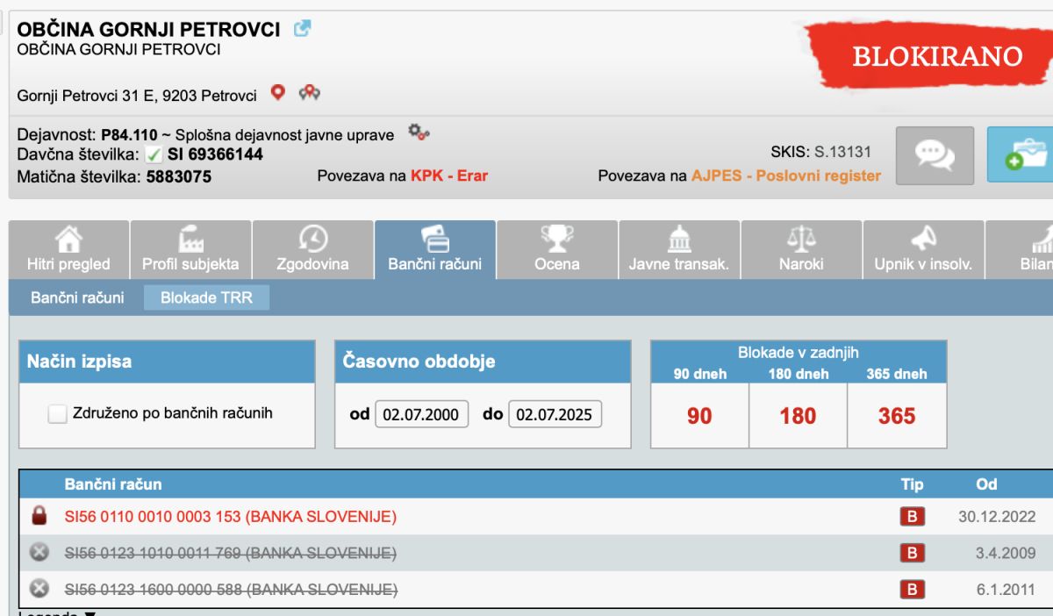Click the red padlock on the blocked account
Screen dimensions: 1053x616
click(39, 517)
